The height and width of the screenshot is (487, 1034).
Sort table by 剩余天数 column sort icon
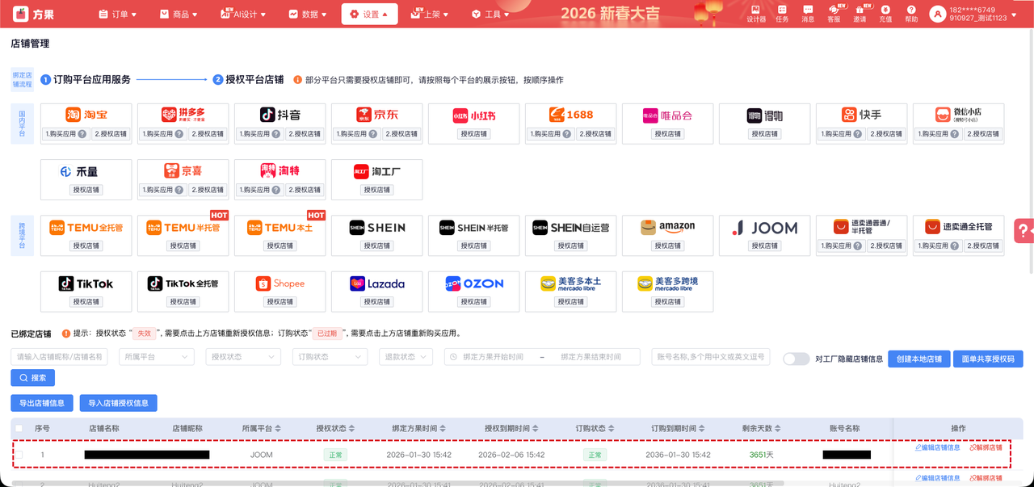(778, 428)
